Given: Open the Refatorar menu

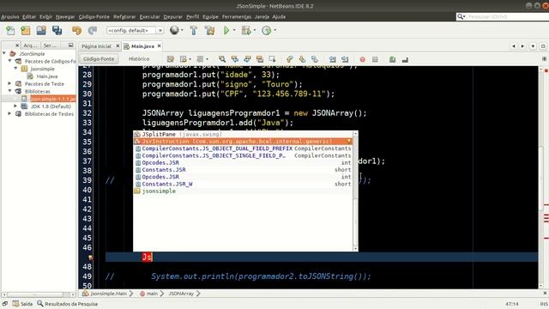Looking at the screenshot, I should (x=124, y=16).
